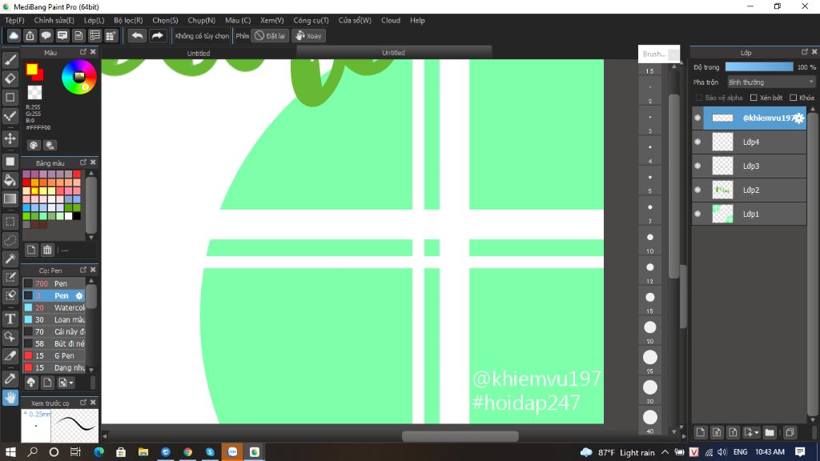Image resolution: width=820 pixels, height=461 pixels.
Task: Click the yellow foreground color swatch
Action: tap(32, 70)
